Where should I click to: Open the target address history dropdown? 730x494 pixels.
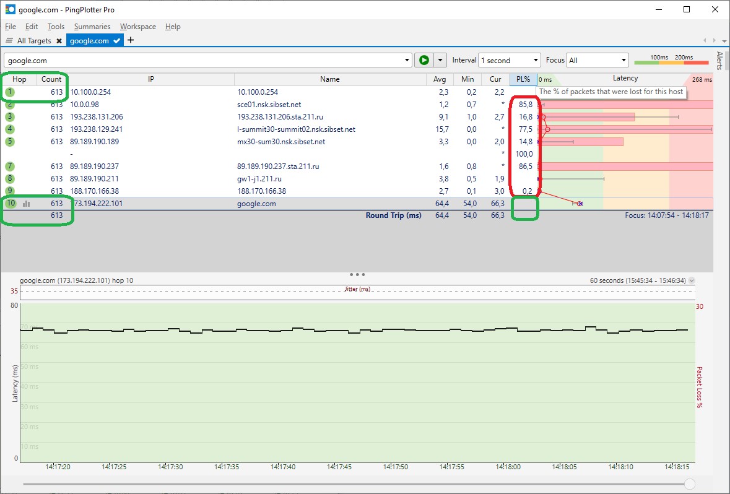[x=407, y=60]
